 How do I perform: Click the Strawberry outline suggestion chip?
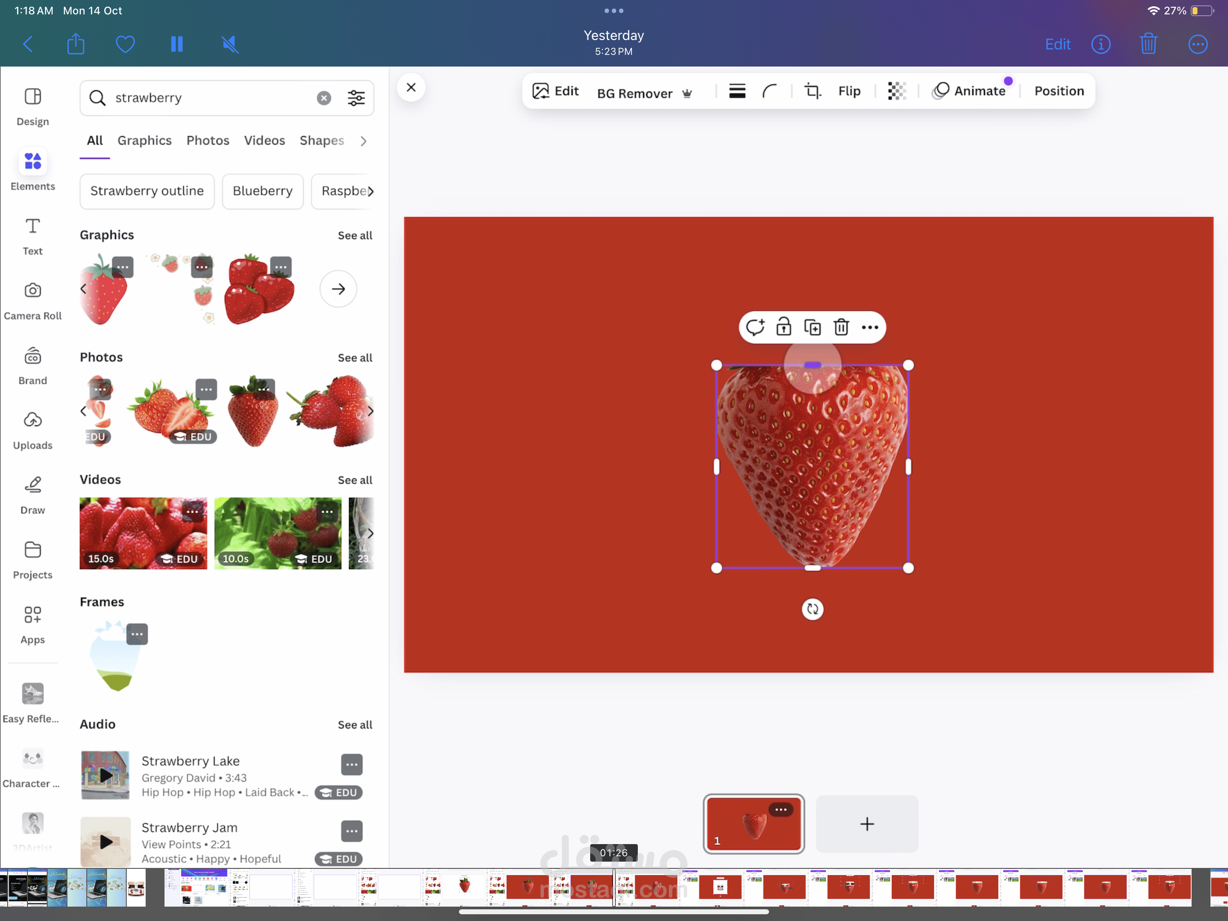coord(147,191)
